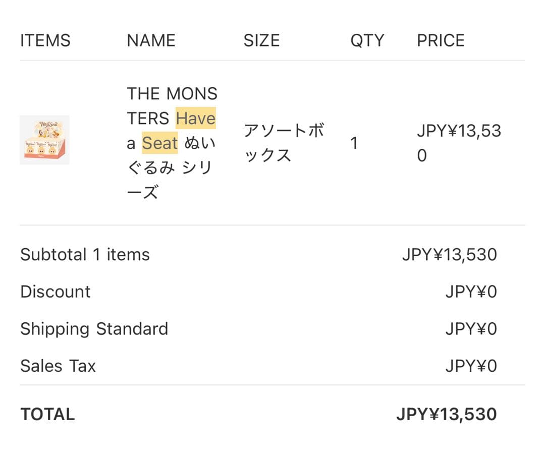Open THE MONSTERS product name link
The height and width of the screenshot is (463, 545).
(172, 94)
